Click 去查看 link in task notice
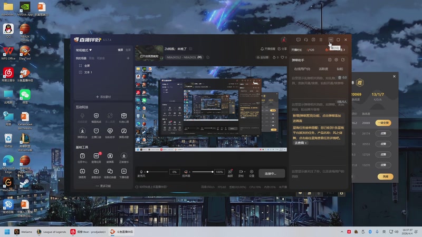The width and height of the screenshot is (422, 237). 300,143
